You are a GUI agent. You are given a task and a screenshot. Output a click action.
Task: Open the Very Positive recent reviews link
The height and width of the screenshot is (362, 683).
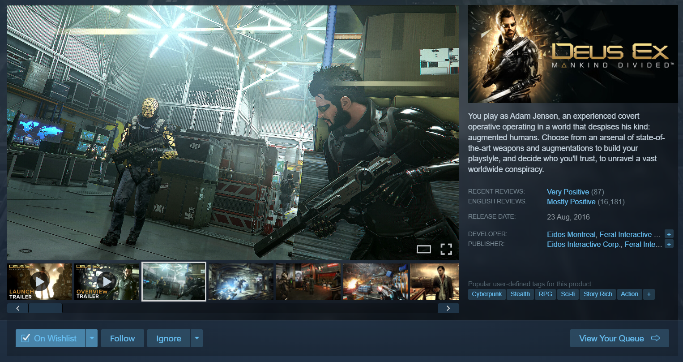tap(568, 192)
